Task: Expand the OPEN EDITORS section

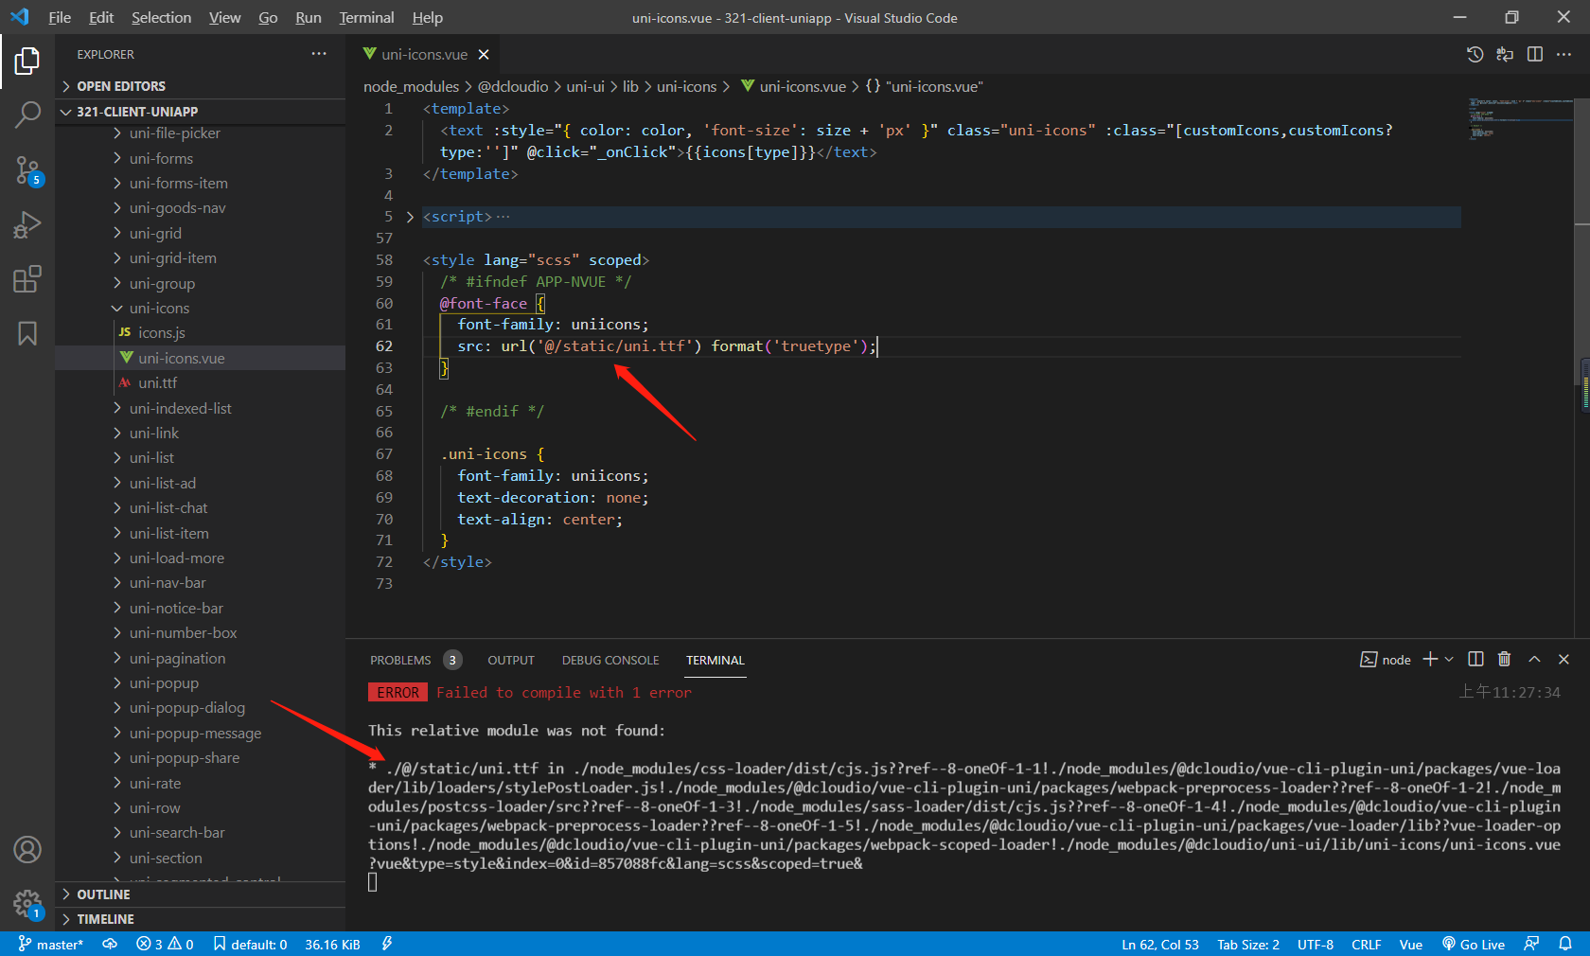Action: pos(201,86)
